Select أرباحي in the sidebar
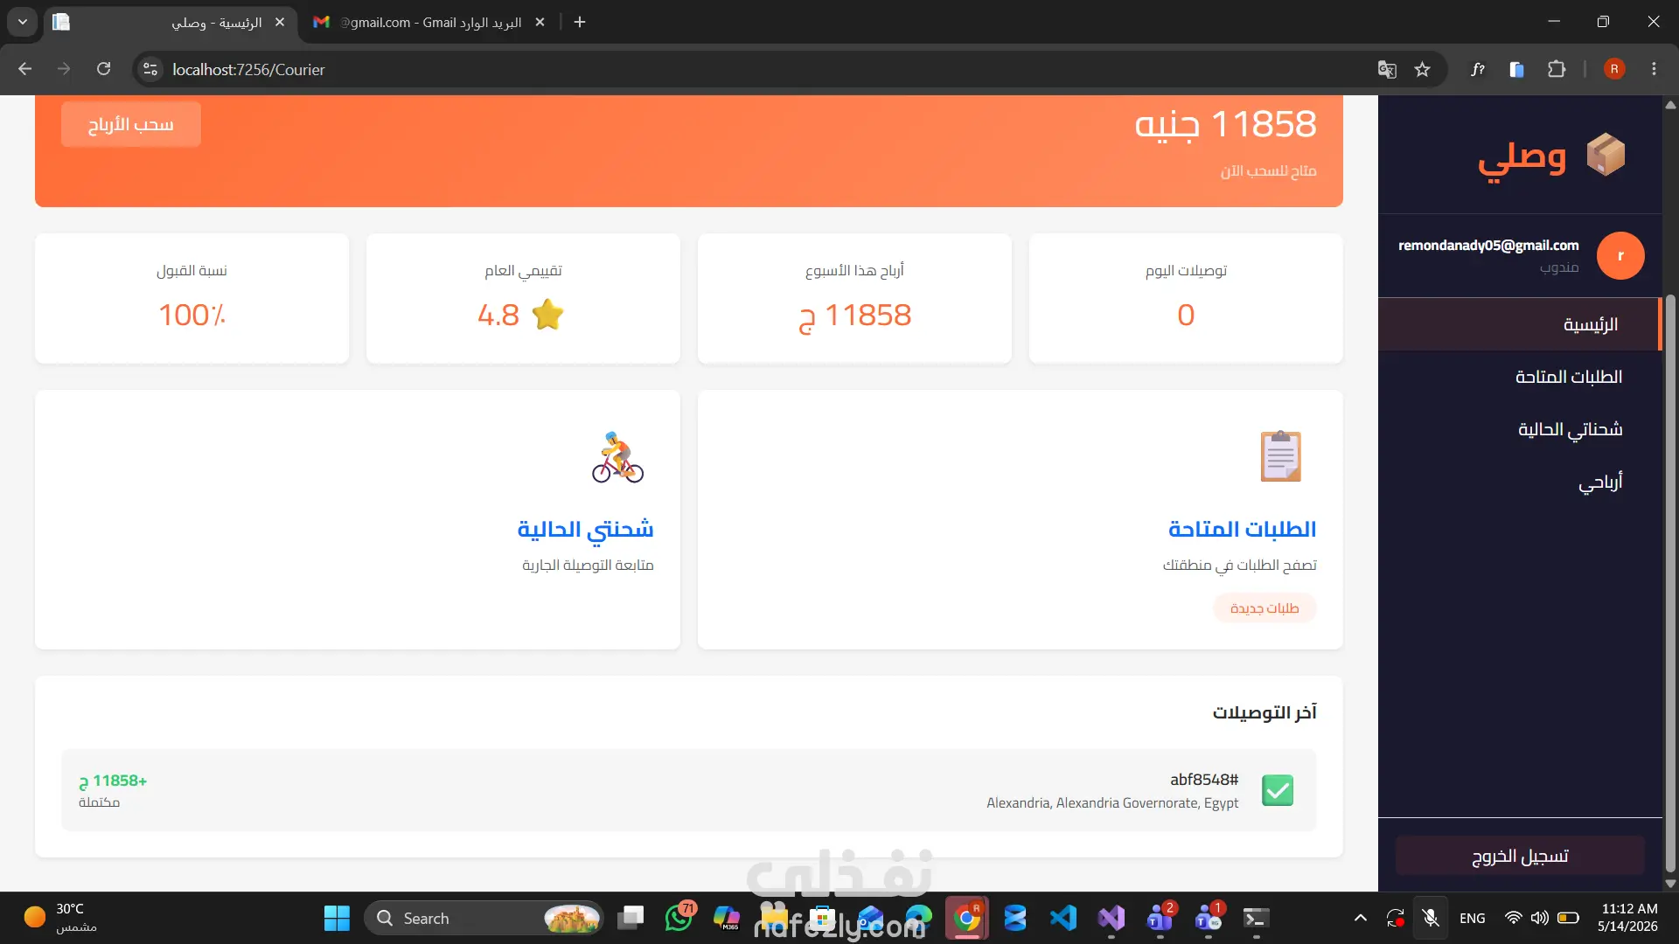The height and width of the screenshot is (944, 1679). [1520, 482]
